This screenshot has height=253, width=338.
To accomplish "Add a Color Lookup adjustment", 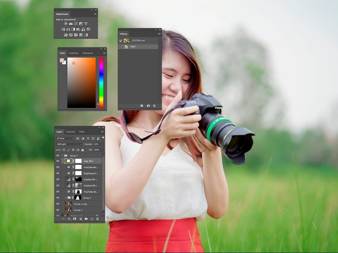I will (x=88, y=29).
